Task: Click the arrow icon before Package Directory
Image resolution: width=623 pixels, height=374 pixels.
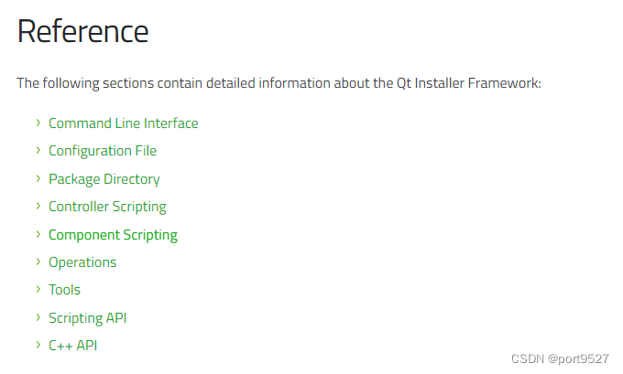Action: click(38, 178)
